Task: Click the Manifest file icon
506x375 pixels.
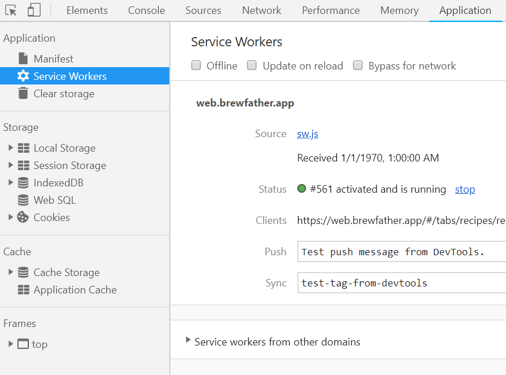Action: 23,58
